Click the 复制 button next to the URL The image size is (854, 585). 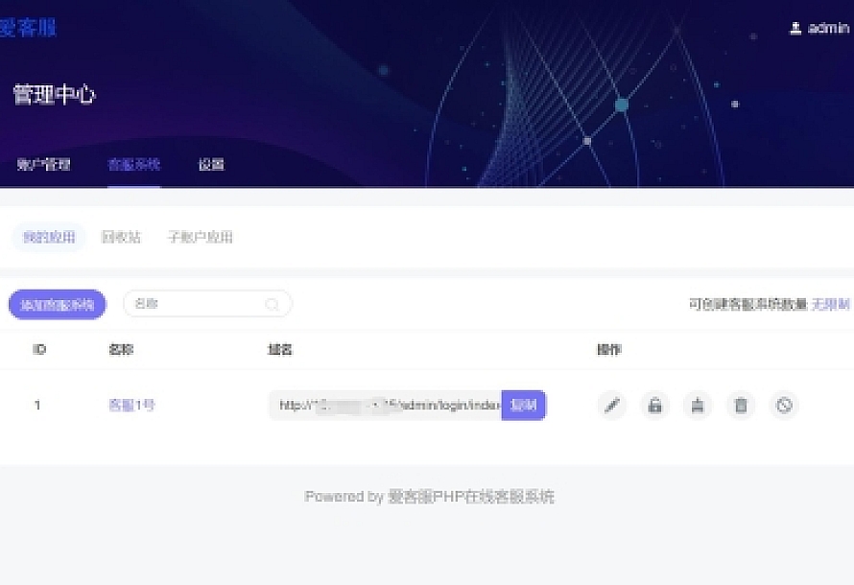(x=523, y=406)
